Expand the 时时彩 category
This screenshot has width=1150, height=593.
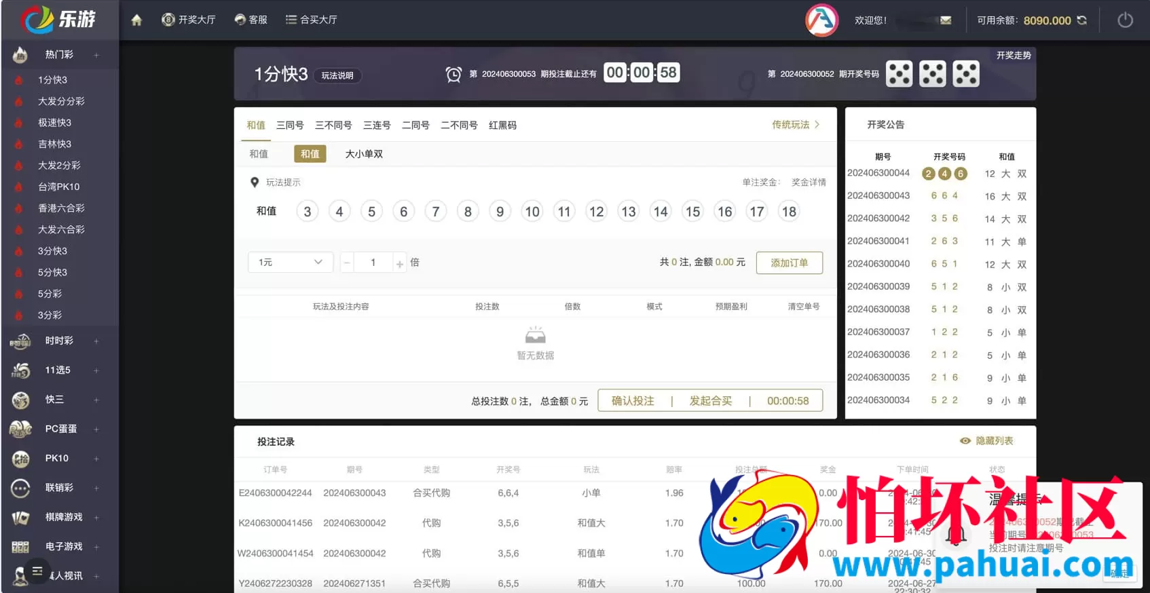tap(96, 341)
